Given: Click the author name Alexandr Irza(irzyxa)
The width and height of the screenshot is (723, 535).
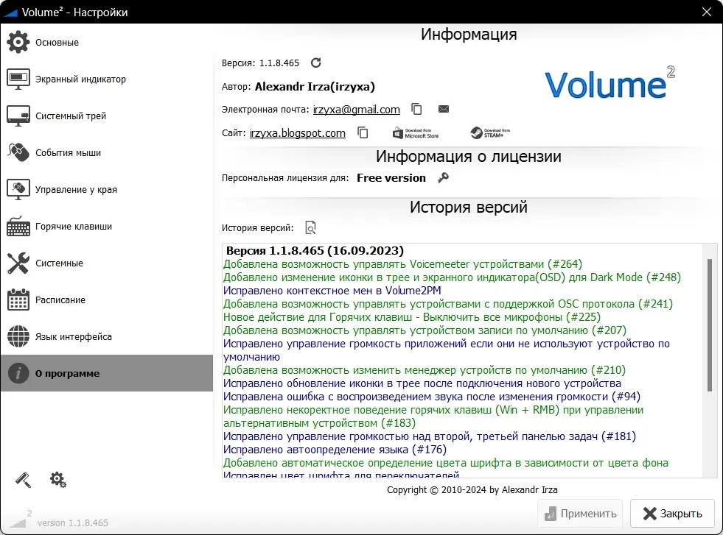Looking at the screenshot, I should (315, 87).
